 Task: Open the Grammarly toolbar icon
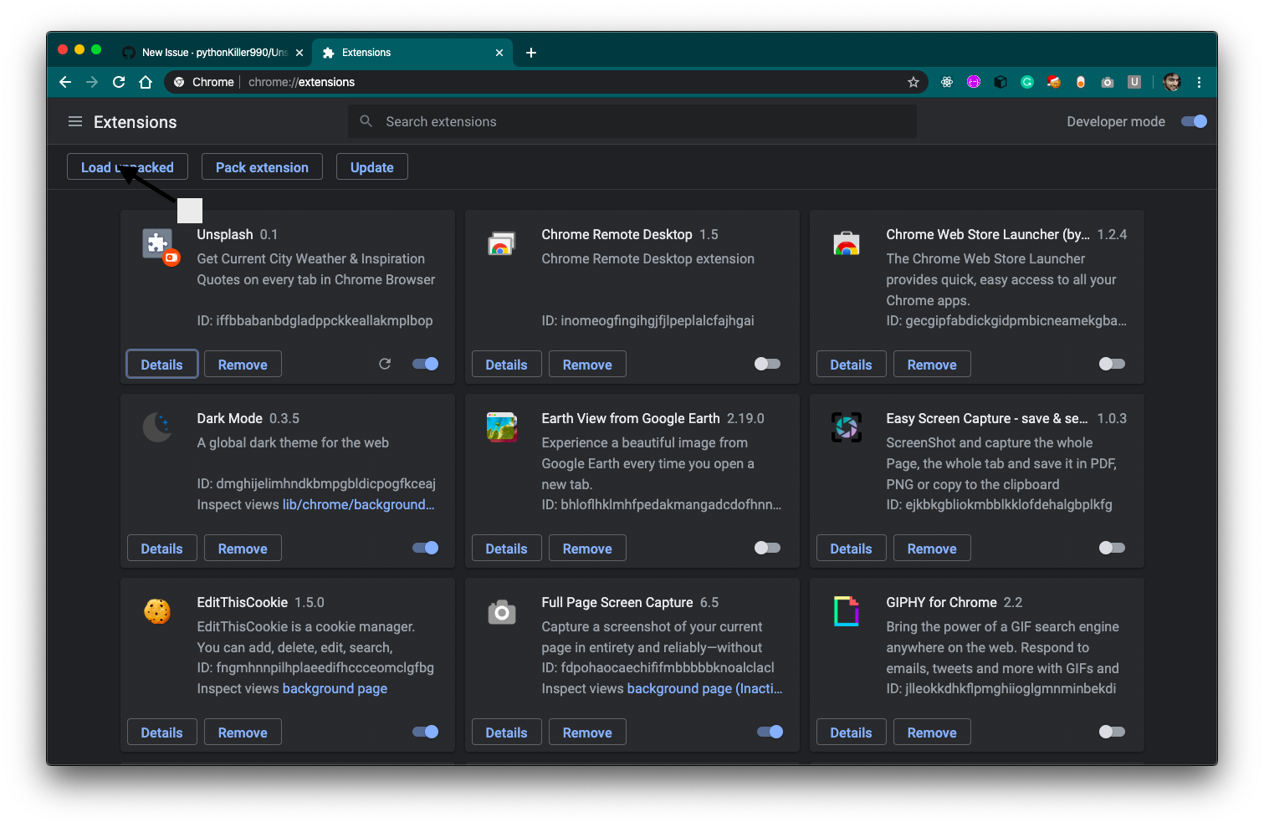pos(1027,82)
